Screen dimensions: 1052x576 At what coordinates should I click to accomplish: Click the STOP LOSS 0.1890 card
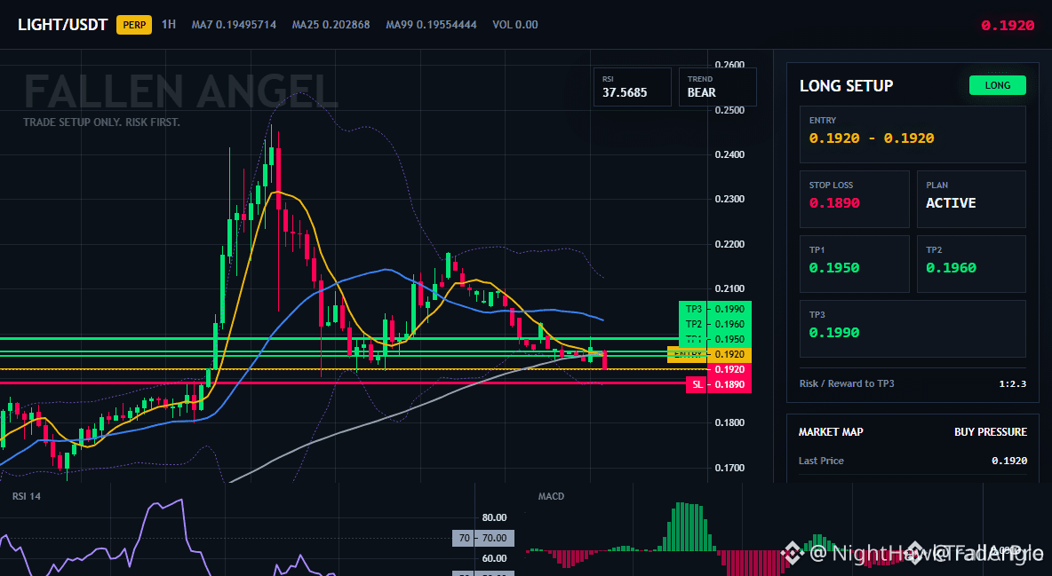tap(854, 199)
